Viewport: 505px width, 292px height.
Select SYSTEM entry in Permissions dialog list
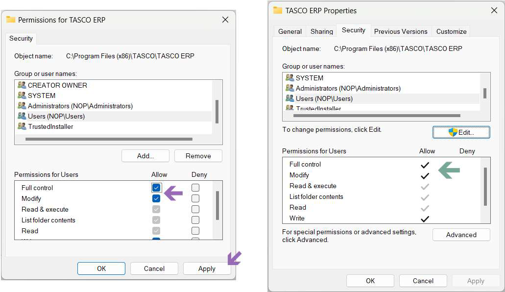tap(41, 96)
